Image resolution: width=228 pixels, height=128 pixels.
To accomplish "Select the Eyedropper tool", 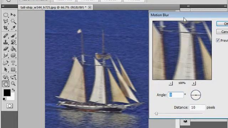I will [13, 28].
